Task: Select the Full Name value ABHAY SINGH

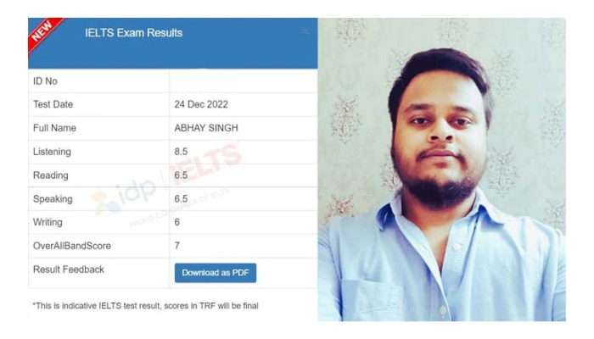Action: (x=206, y=128)
